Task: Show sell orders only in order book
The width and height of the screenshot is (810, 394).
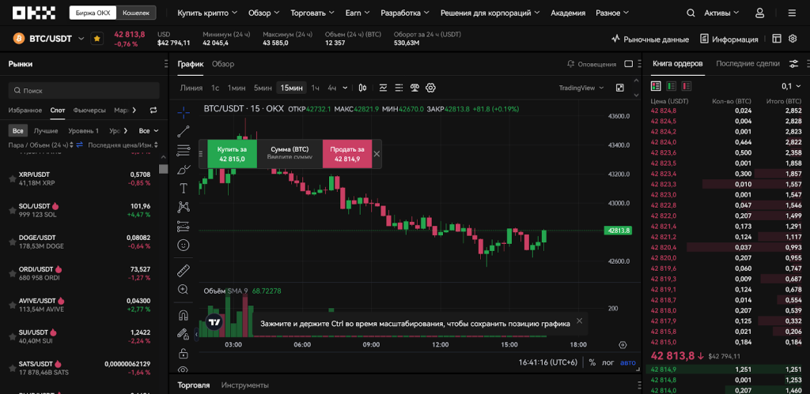Action: [686, 86]
